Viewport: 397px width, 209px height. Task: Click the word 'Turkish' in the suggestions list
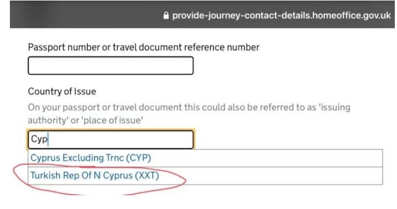[x=46, y=175]
